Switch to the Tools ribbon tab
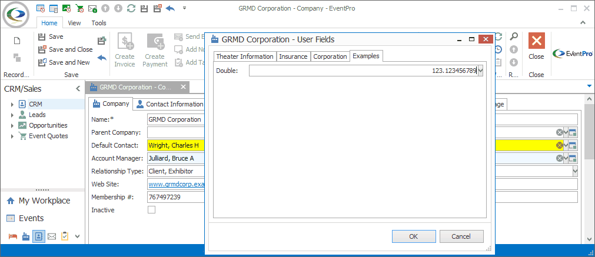This screenshot has width=595, height=257. [x=99, y=23]
